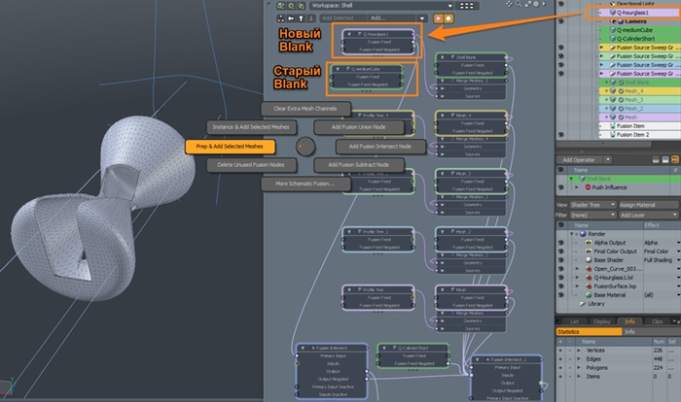Toggle visibility of Render in shader tree
Viewport: 681px width, 402px height.
pos(561,234)
